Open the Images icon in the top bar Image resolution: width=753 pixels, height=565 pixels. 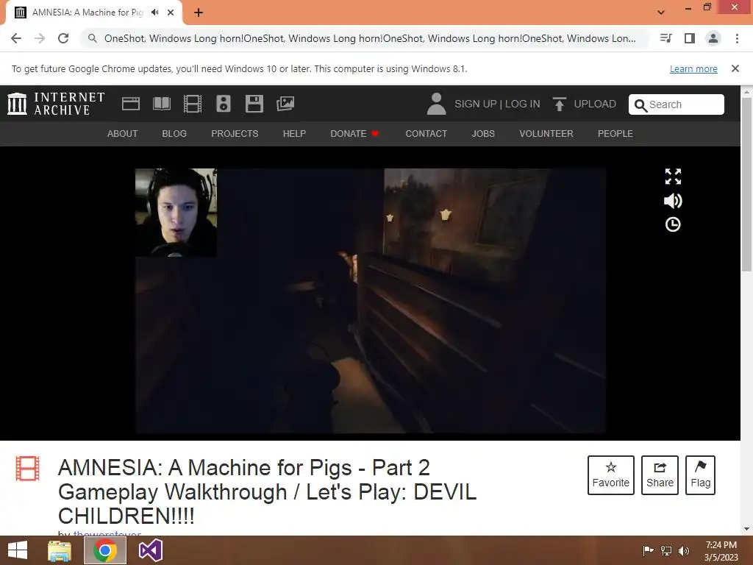(285, 104)
